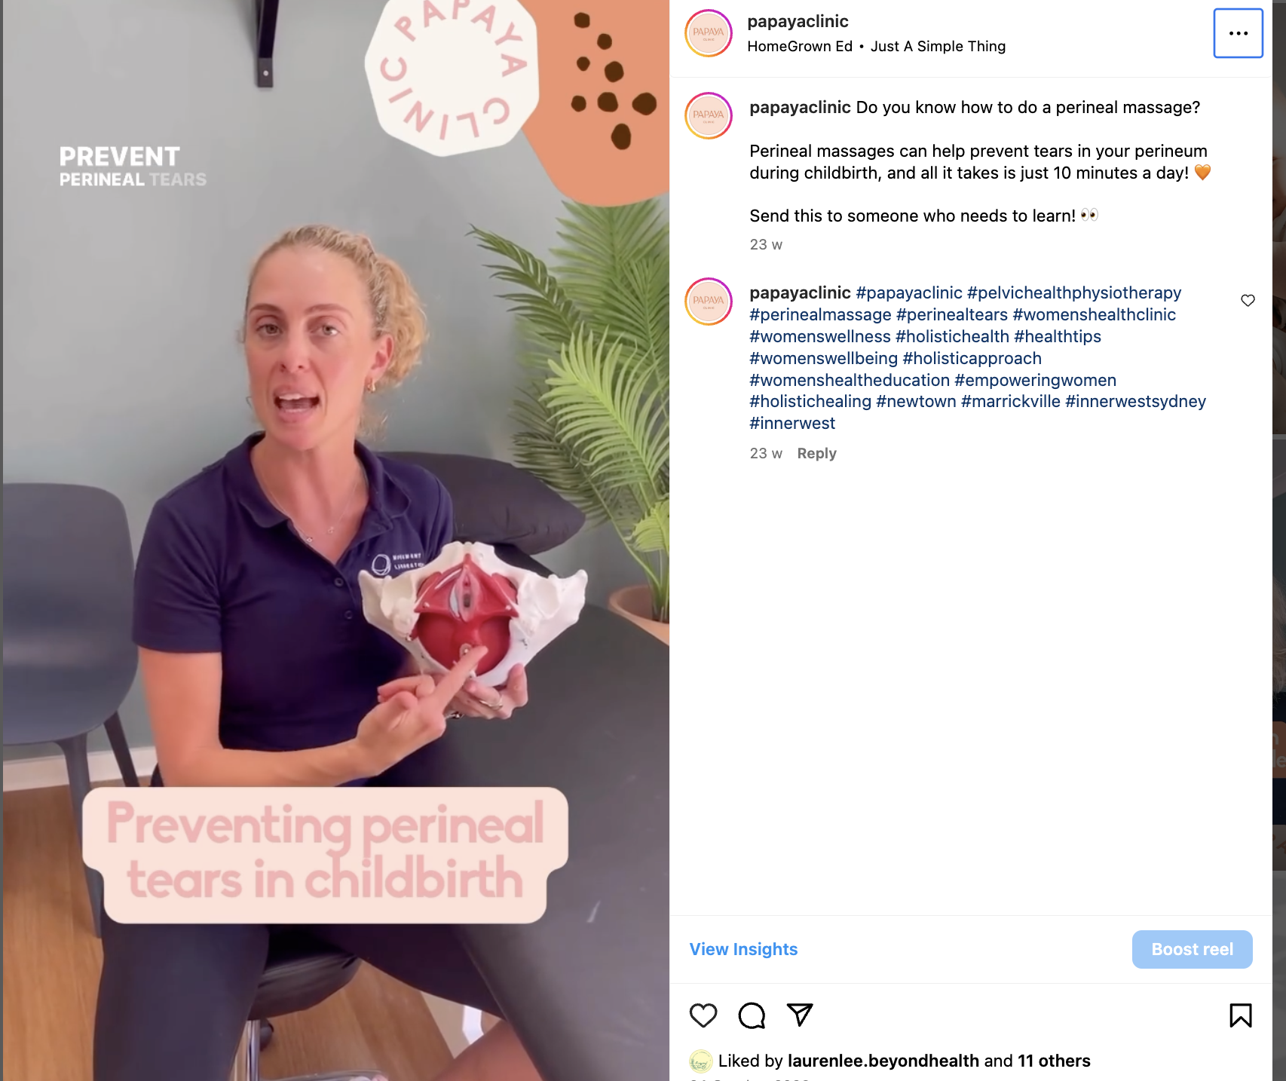The width and height of the screenshot is (1286, 1081).
Task: Open audio HomeGrown Ed Just A Simple Thing
Action: (876, 46)
